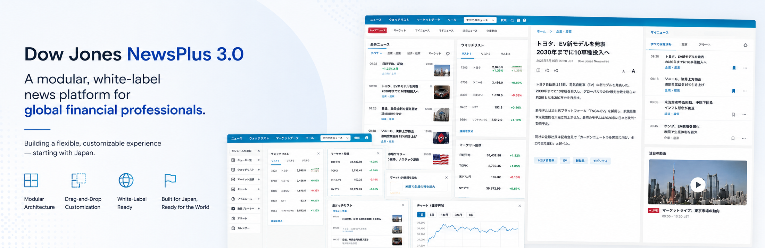Image resolution: width=765 pixels, height=248 pixels.
Task: Click the search magnifier in large window header
Action: pyautogui.click(x=512, y=20)
